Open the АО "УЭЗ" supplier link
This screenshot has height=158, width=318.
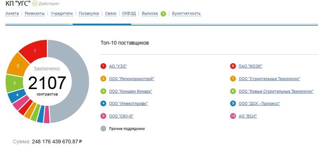[118, 66]
